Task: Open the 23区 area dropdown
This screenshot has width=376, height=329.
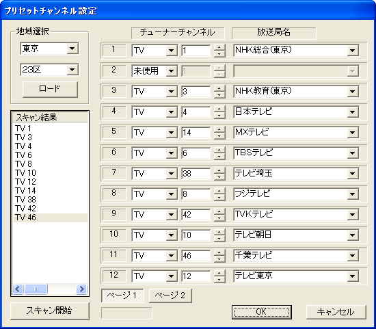Action: click(x=72, y=70)
